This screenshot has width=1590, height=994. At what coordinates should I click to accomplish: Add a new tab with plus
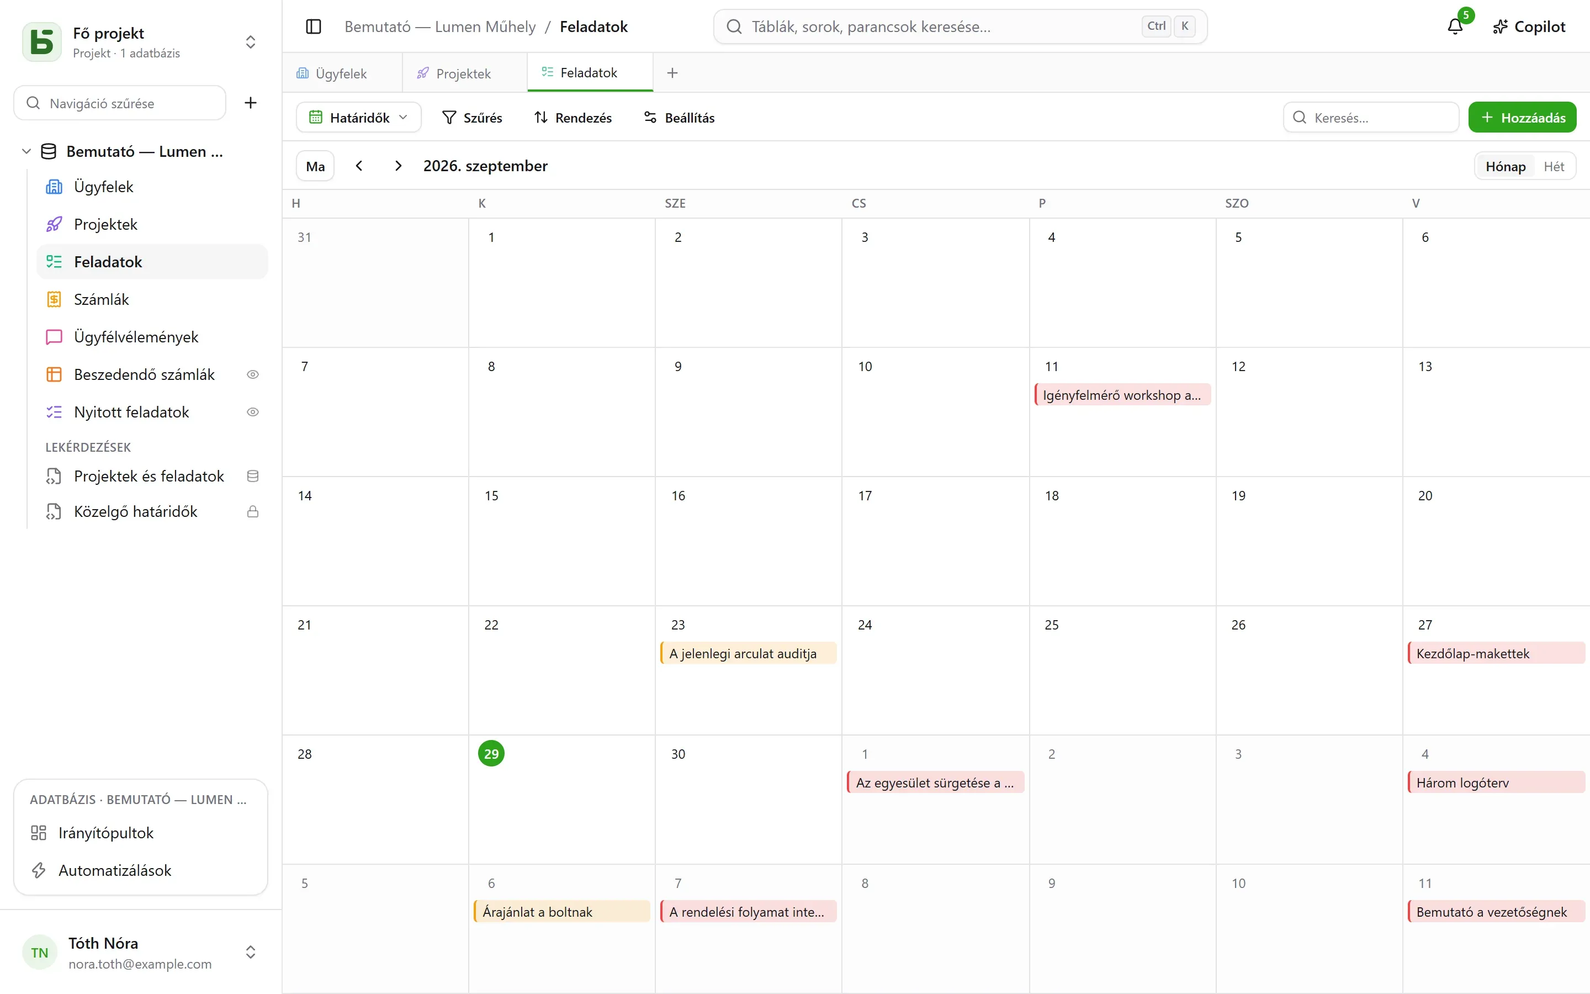pos(672,73)
